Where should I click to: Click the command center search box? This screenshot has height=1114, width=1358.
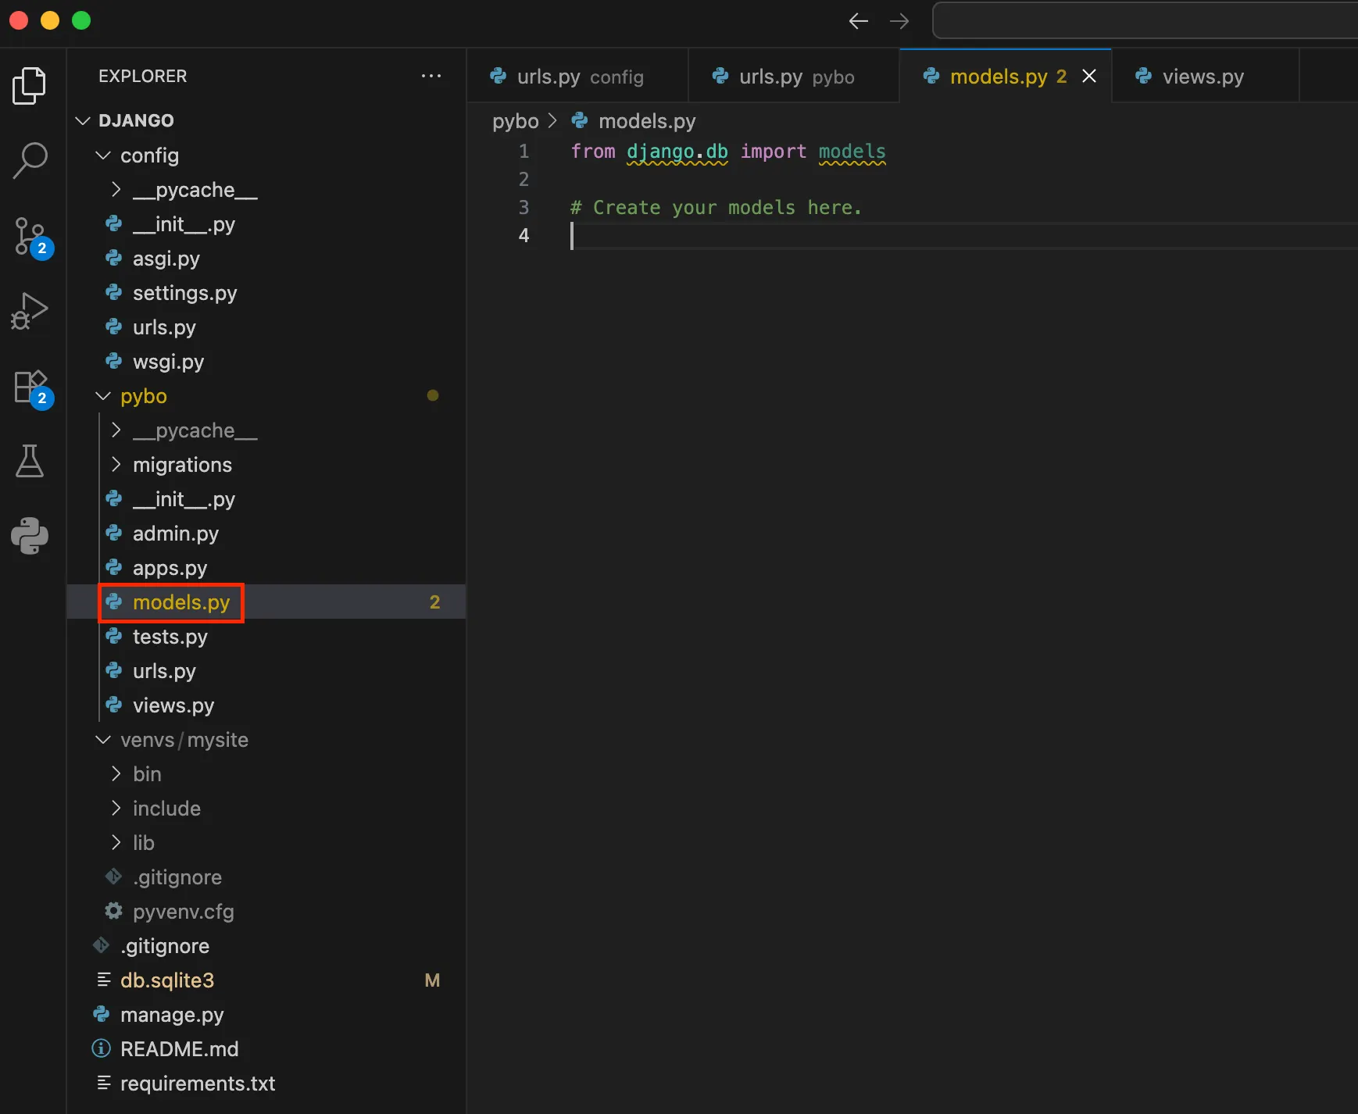(x=1144, y=21)
